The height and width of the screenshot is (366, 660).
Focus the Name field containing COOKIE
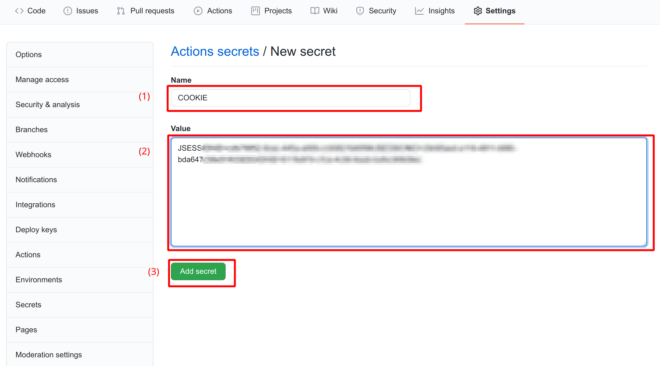point(290,98)
